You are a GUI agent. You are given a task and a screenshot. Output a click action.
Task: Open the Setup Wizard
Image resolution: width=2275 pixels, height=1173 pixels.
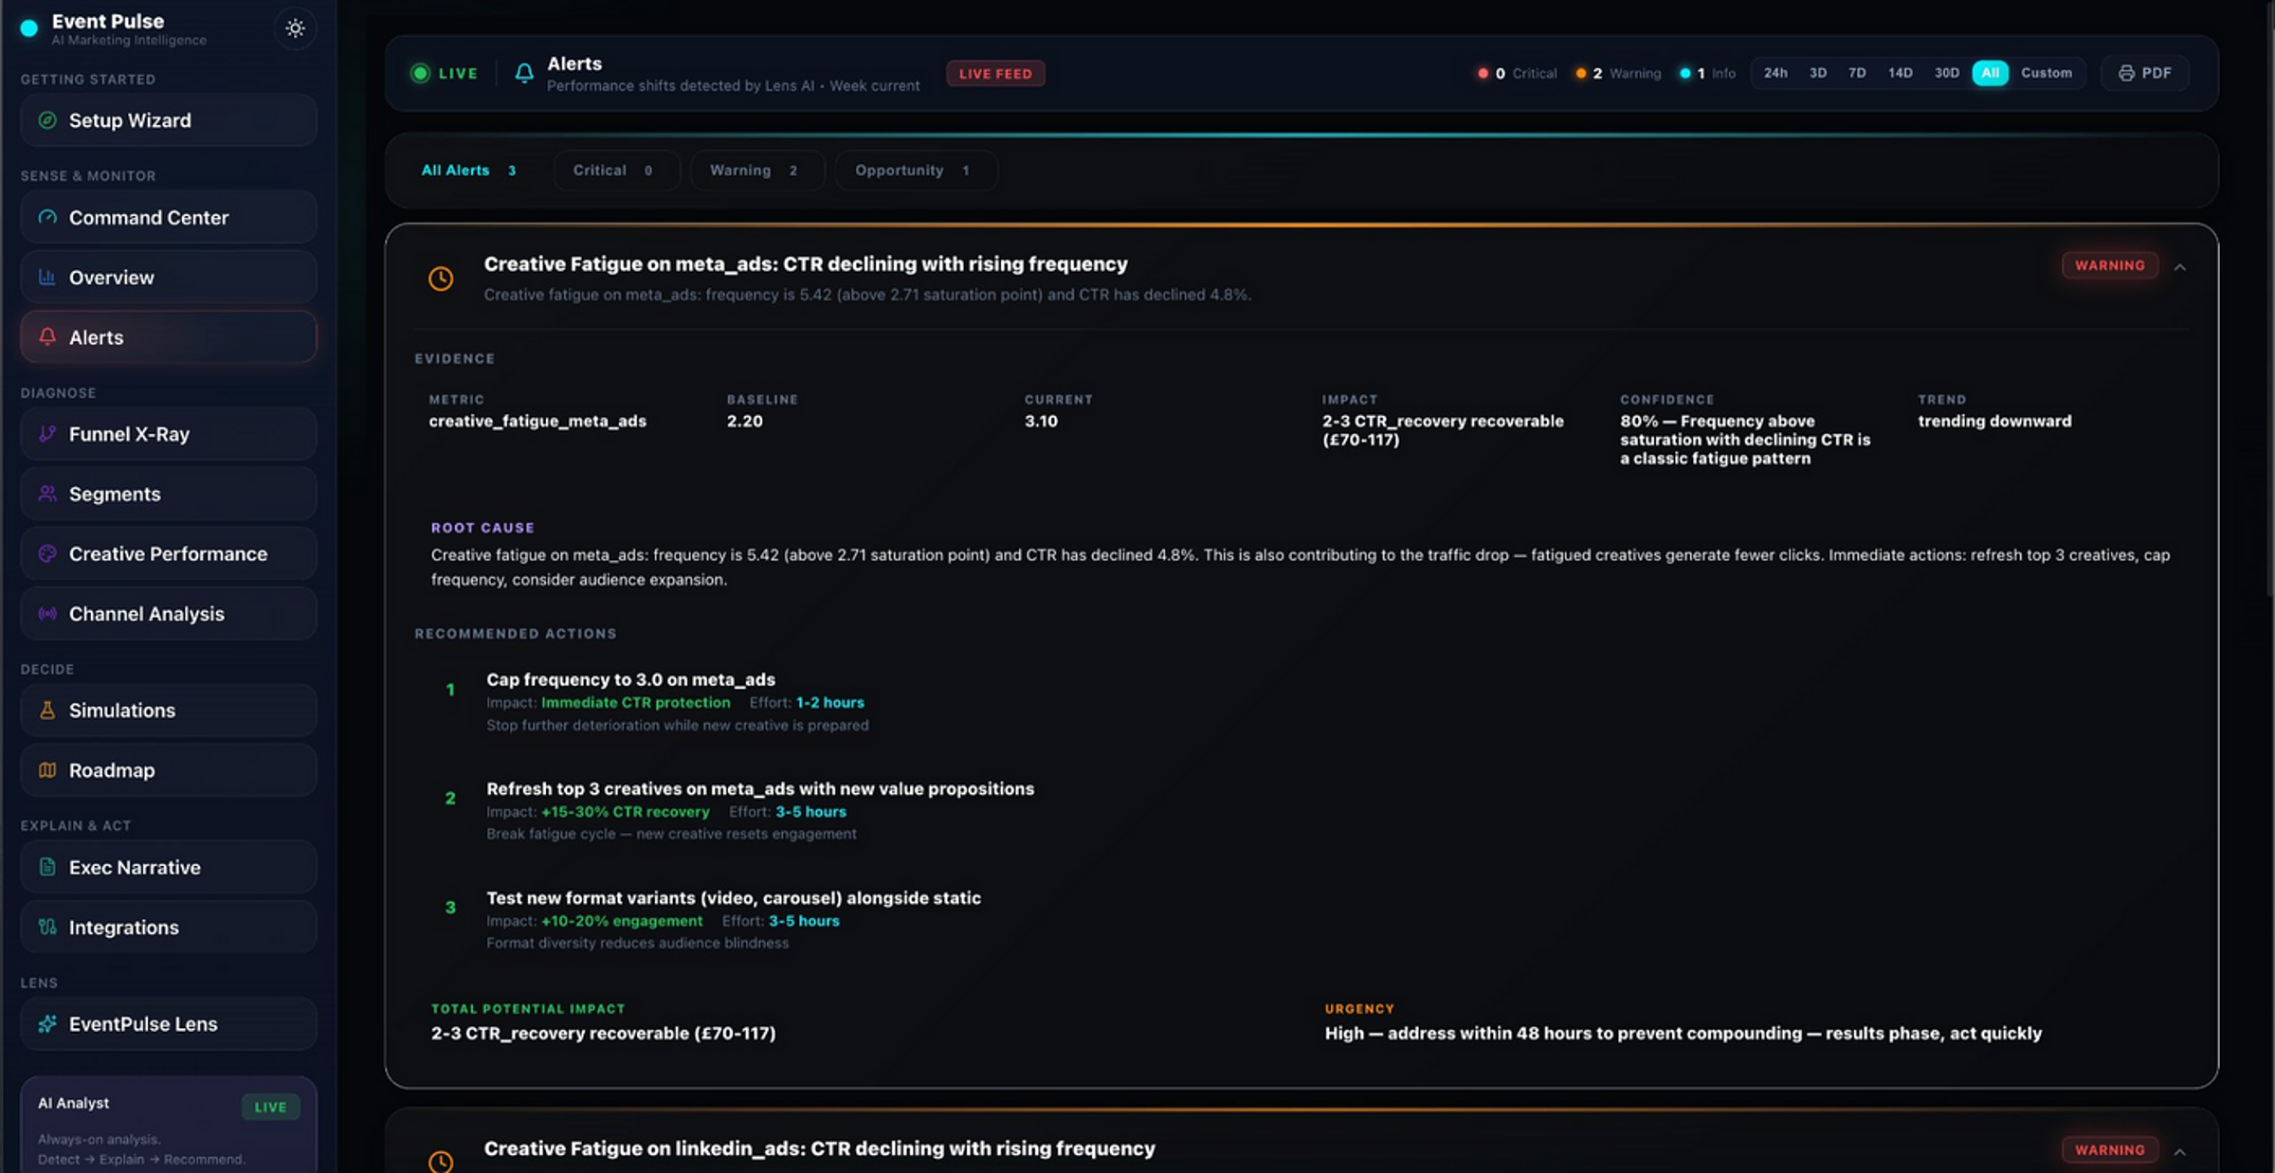pos(168,120)
